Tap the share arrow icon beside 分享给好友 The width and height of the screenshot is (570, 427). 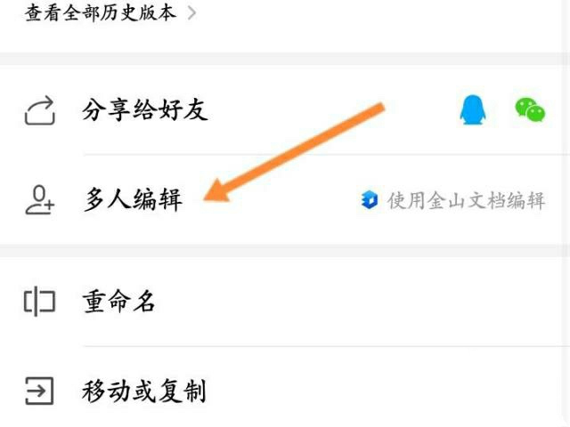(40, 110)
